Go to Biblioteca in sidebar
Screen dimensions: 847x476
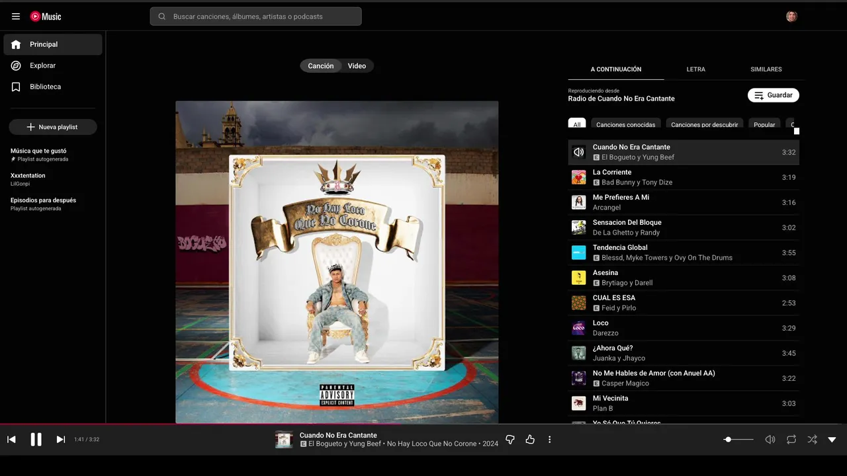53,87
